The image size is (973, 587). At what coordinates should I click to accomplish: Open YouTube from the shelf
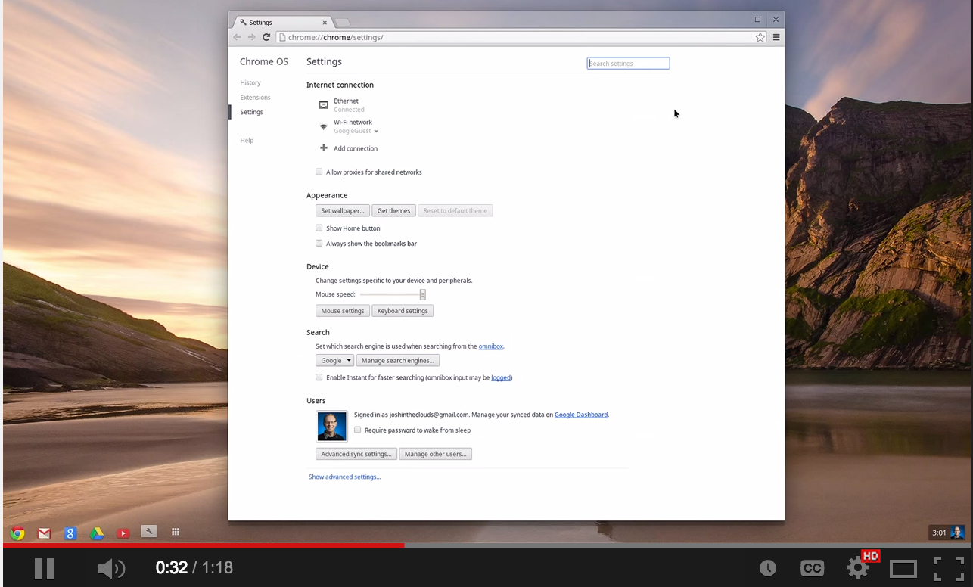[x=123, y=533]
